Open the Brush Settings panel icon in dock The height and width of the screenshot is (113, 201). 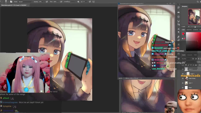tap(179, 24)
